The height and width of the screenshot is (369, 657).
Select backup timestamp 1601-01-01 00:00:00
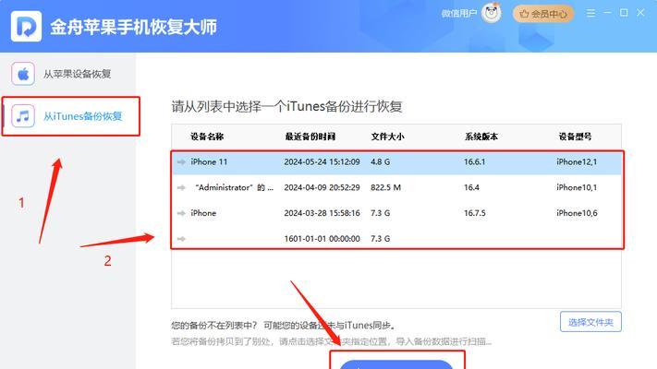click(x=322, y=239)
